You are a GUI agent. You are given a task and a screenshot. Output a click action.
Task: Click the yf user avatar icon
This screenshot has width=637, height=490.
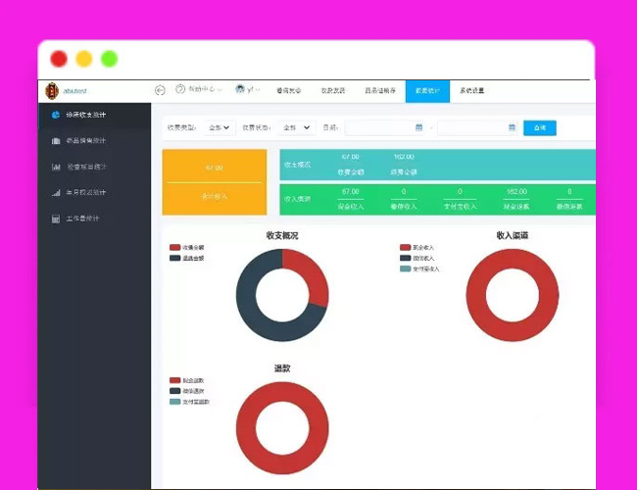coord(240,89)
